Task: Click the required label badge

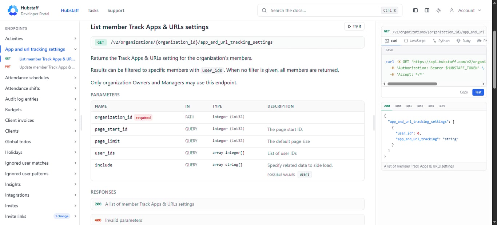Action: (143, 117)
